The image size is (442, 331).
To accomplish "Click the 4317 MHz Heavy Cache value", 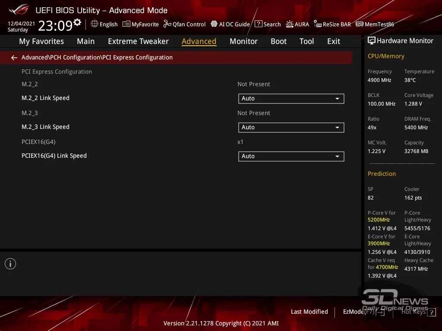I will [x=416, y=269].
